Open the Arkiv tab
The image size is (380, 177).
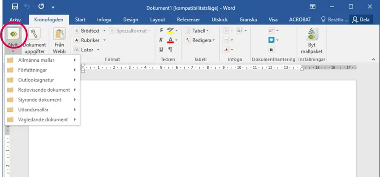click(15, 20)
